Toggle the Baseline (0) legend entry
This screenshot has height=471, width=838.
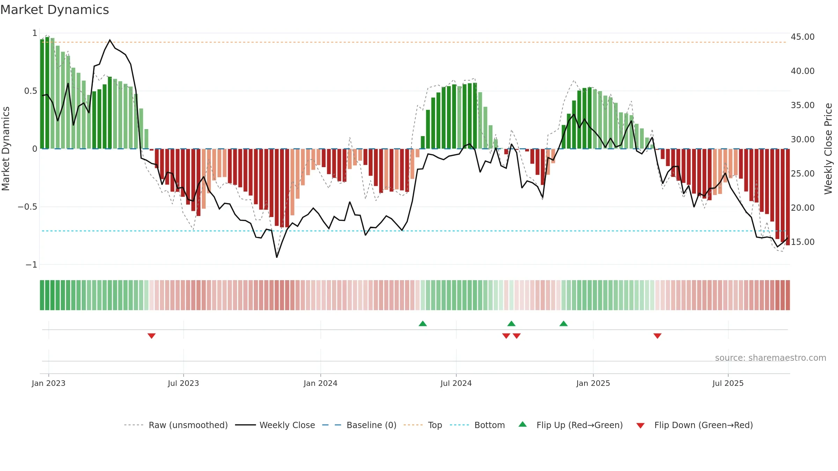(x=359, y=425)
